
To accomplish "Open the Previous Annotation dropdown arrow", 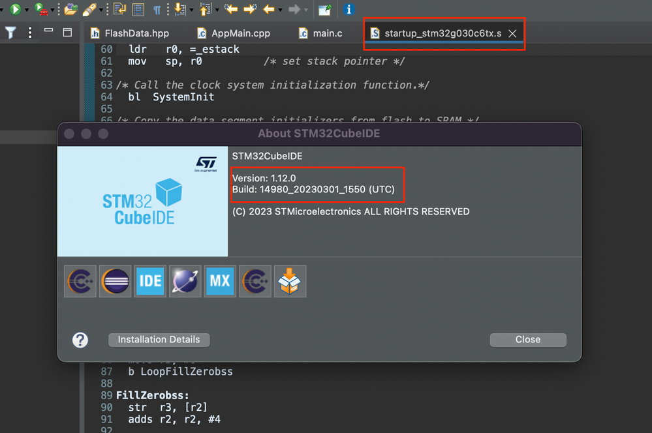I will pos(217,9).
